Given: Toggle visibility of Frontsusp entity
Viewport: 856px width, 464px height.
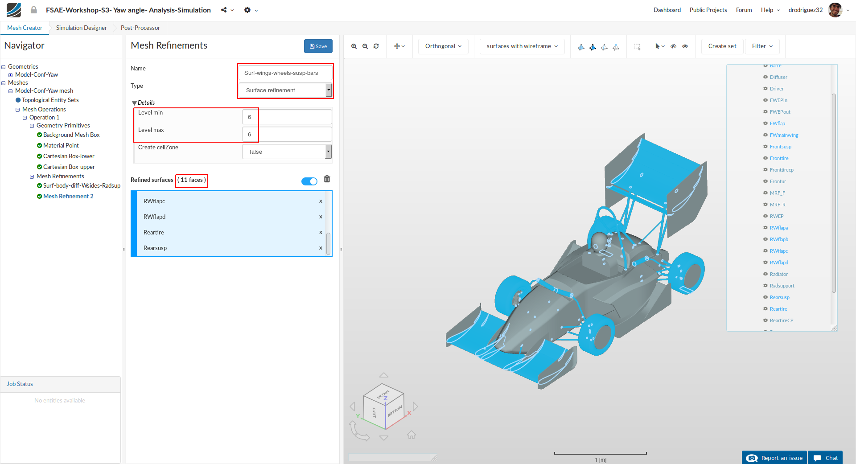Looking at the screenshot, I should 765,147.
